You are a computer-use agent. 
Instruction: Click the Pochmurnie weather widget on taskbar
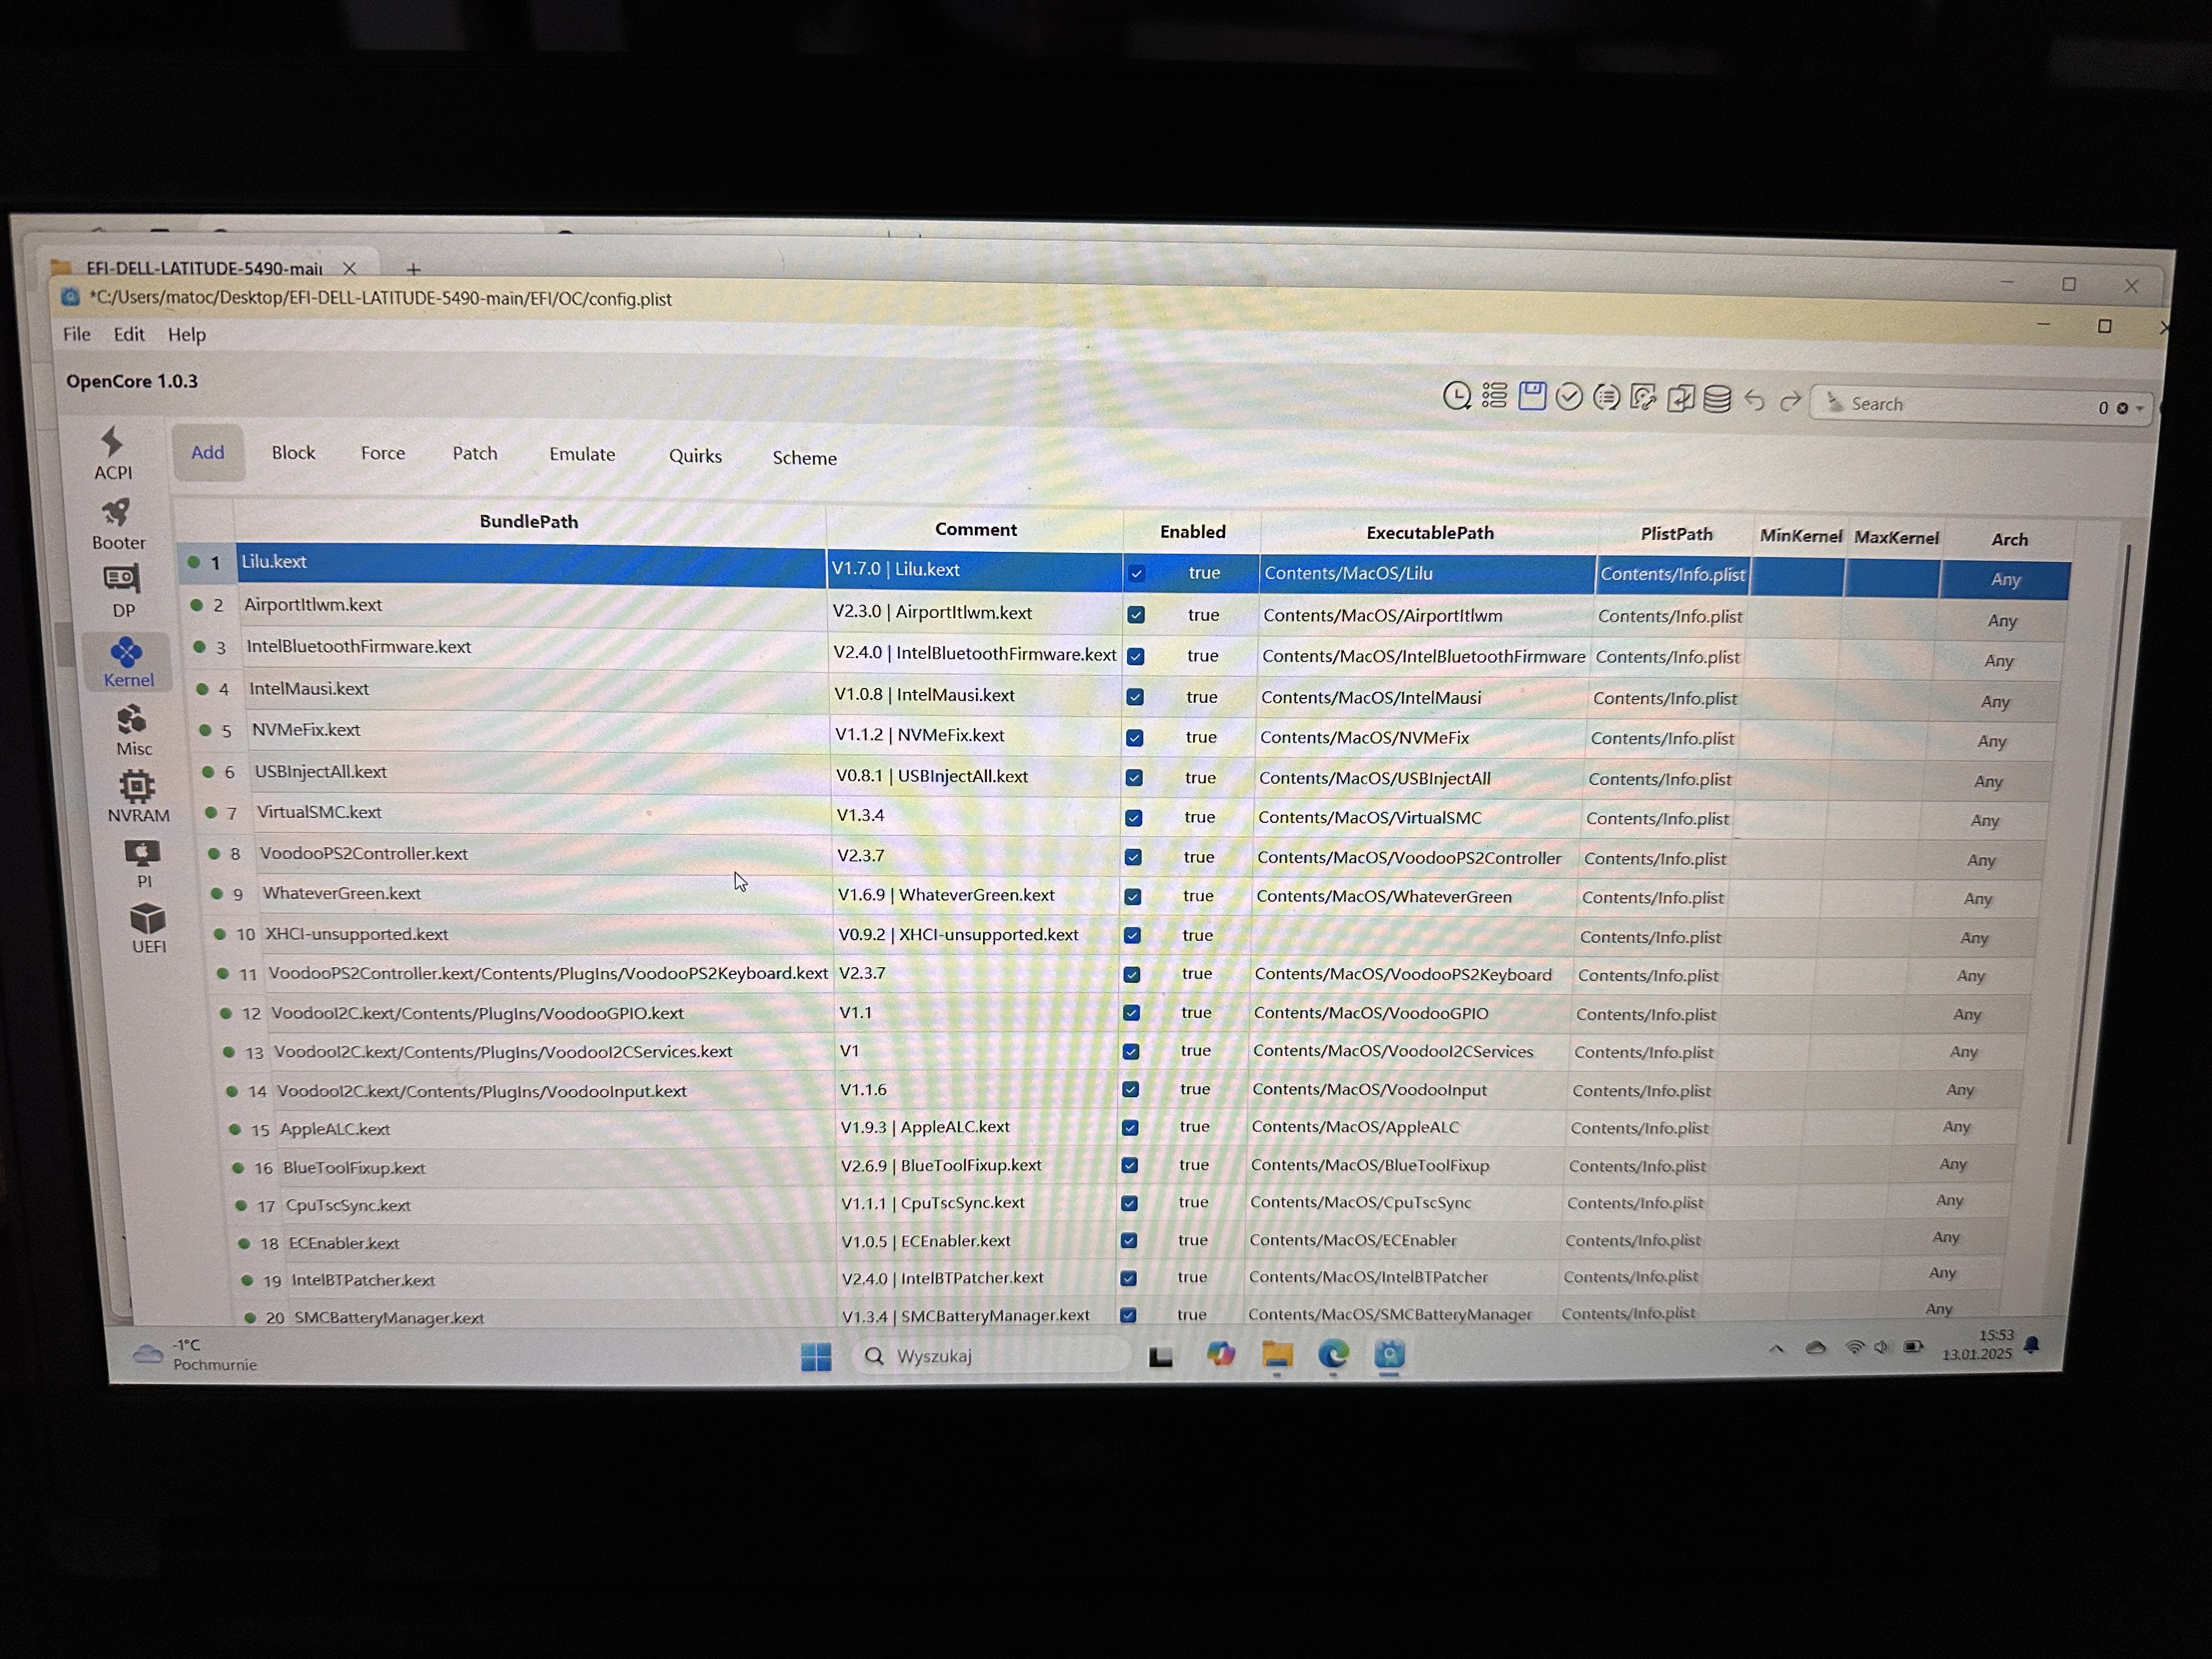[x=196, y=1355]
